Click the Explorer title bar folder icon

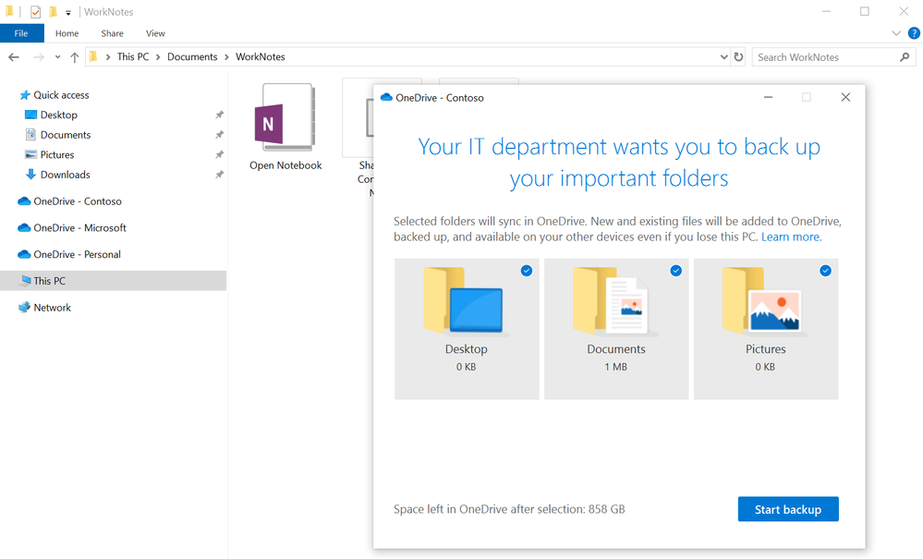(x=10, y=11)
